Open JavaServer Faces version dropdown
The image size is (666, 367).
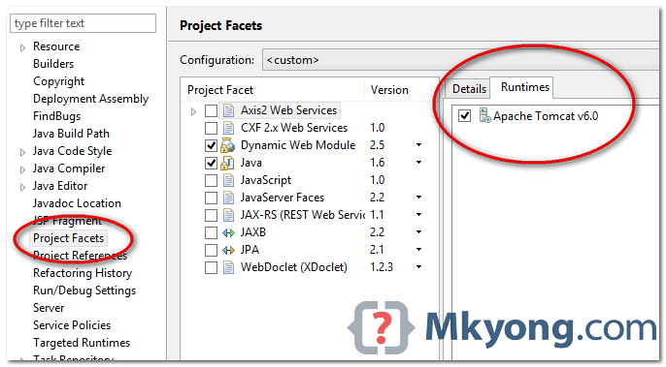pyautogui.click(x=418, y=198)
